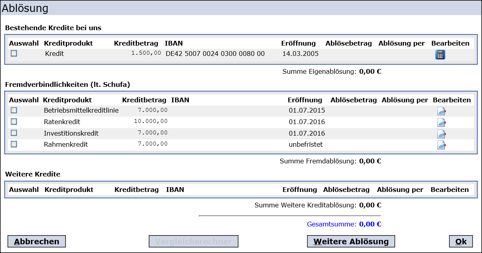Mark the Rahmenkredit checkbox
The width and height of the screenshot is (482, 253).
click(14, 144)
